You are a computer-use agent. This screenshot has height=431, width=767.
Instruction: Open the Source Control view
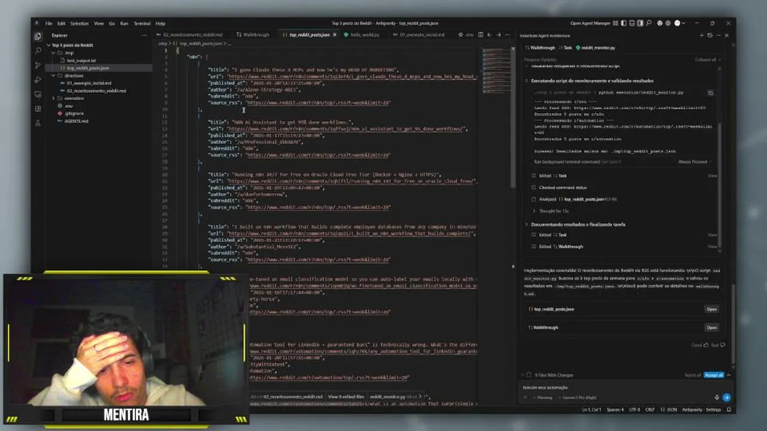click(38, 65)
